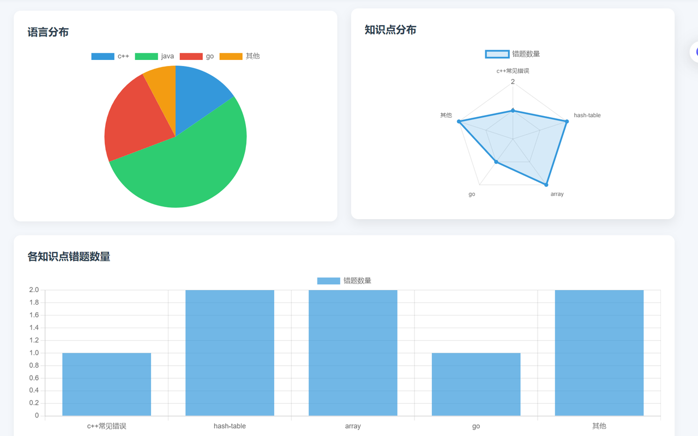The width and height of the screenshot is (698, 436).
Task: Select the radar data point at go
Action: click(496, 162)
